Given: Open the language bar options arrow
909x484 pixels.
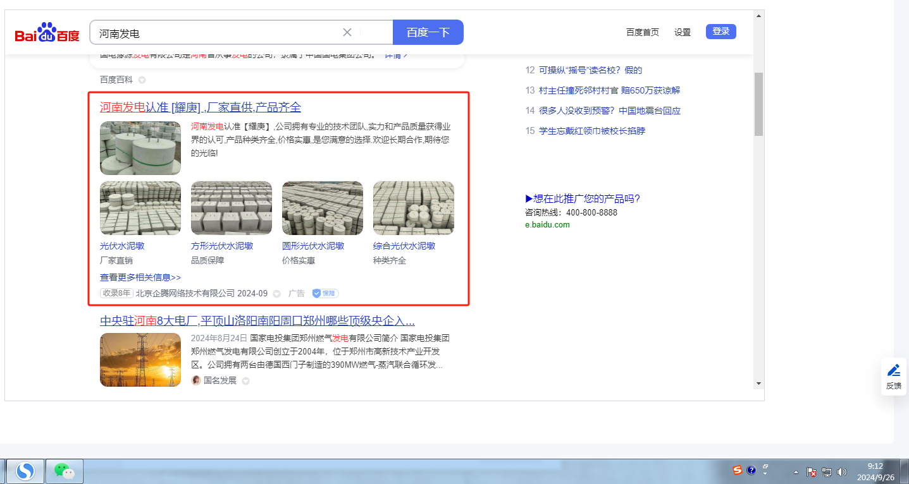Looking at the screenshot, I should pyautogui.click(x=765, y=474).
